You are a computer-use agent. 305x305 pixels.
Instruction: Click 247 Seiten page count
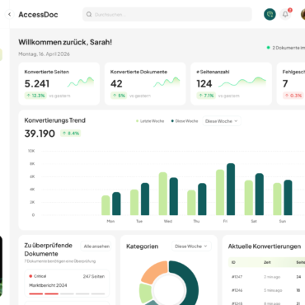(94, 276)
